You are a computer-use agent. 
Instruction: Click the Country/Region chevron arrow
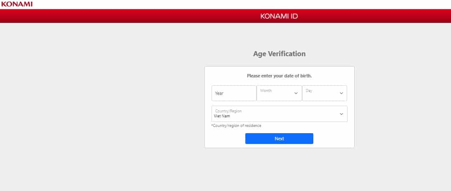(341, 114)
